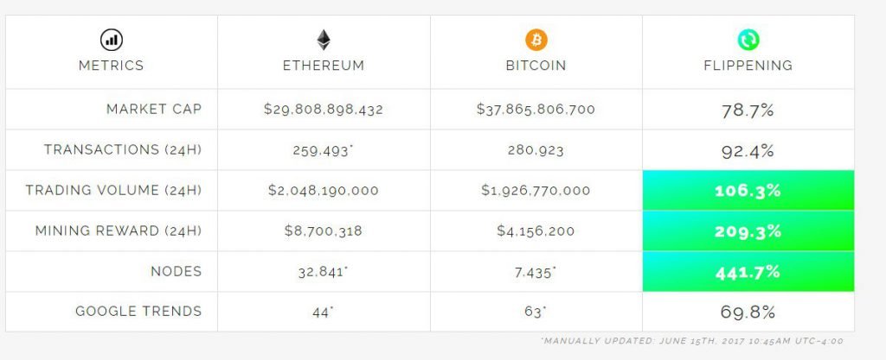Click the Mining Reward 209.3% green cell

[x=748, y=231]
